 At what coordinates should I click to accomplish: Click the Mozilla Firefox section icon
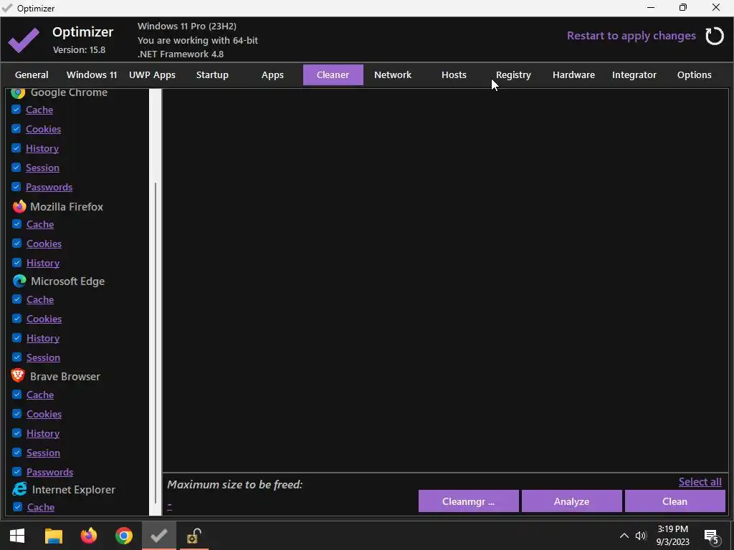coord(19,207)
